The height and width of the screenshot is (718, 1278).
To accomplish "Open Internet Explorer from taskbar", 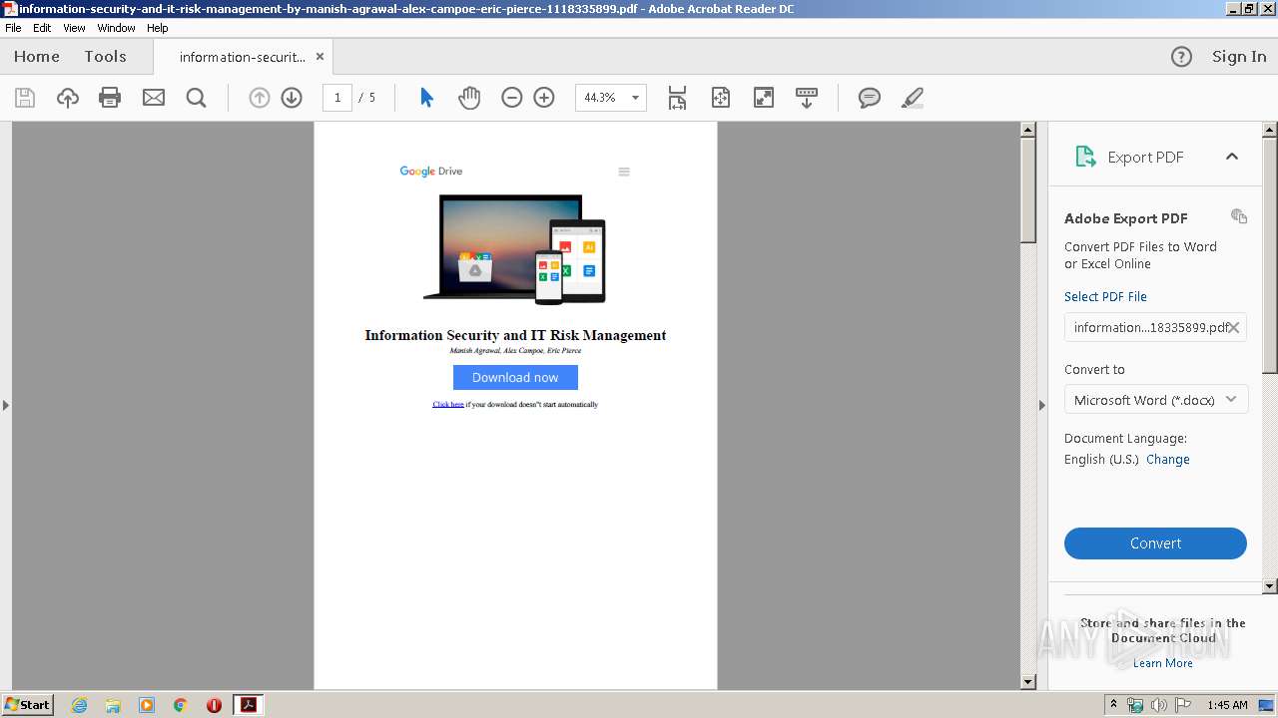I will coord(79,705).
